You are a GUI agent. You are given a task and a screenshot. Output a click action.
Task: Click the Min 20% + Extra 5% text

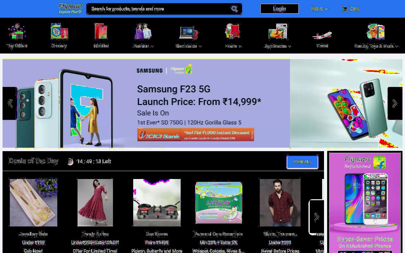tap(218, 243)
